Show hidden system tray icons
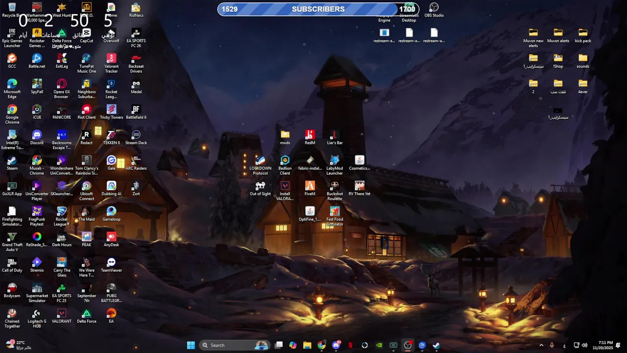Screen dimensions: 627x353 [x=541, y=345]
